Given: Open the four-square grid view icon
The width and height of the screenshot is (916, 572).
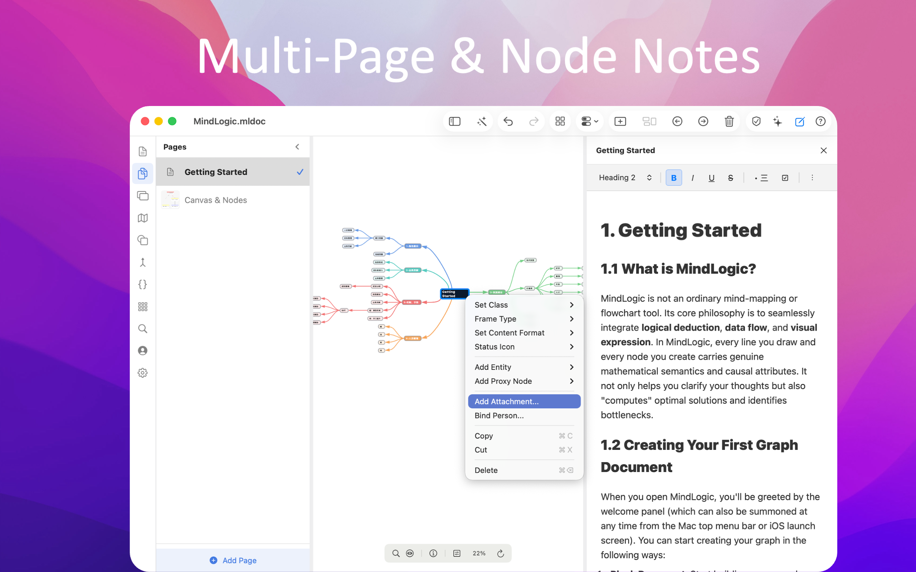Looking at the screenshot, I should point(560,122).
